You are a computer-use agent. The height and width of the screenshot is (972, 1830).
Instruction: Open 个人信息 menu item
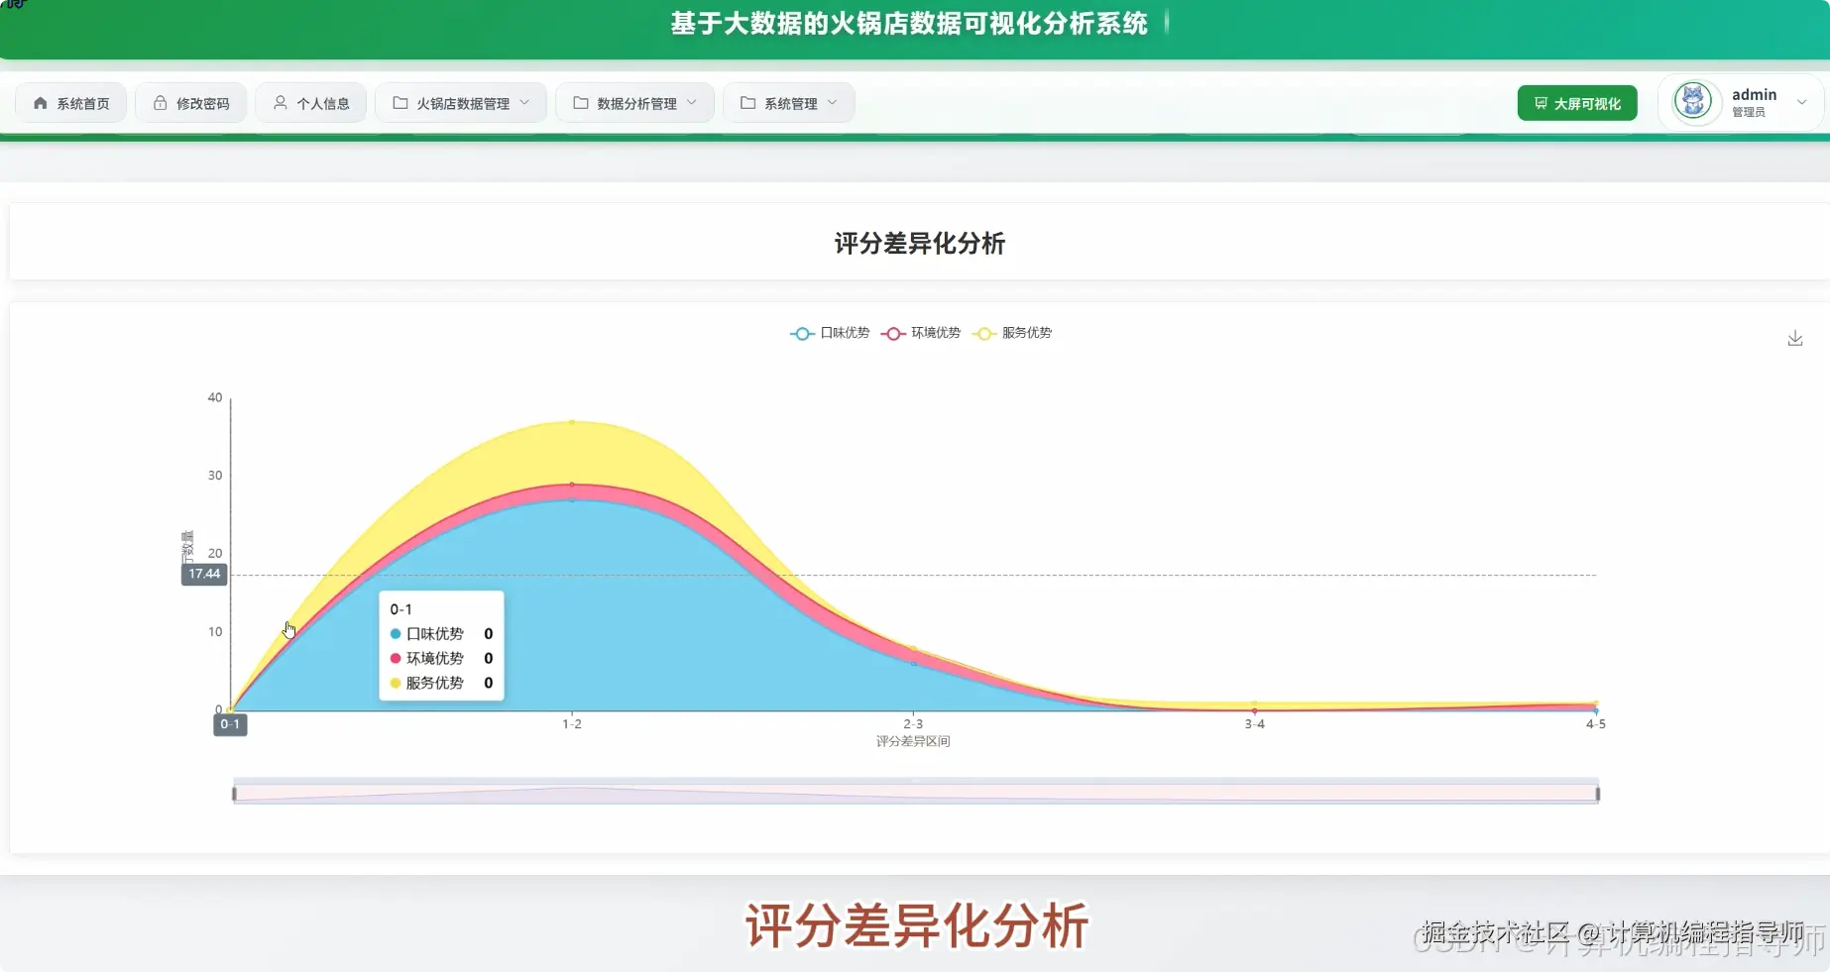point(311,103)
